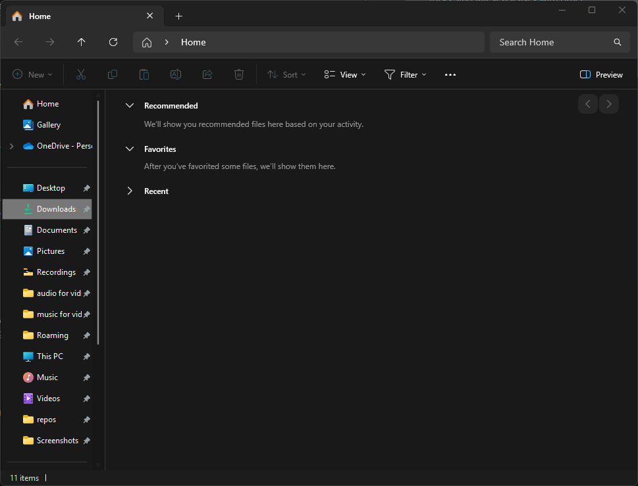Image resolution: width=638 pixels, height=486 pixels.
Task: Open the See more three-dots menu
Action: (x=450, y=75)
